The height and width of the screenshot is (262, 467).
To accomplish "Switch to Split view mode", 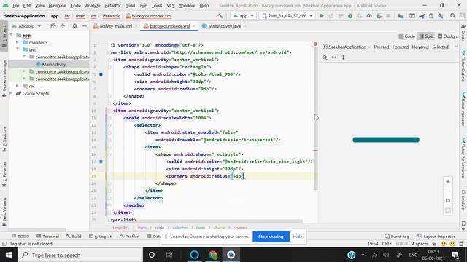I will [426, 36].
